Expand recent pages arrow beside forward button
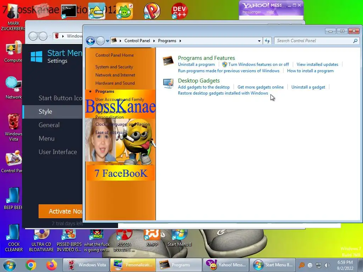This screenshot has height=272, width=363. coord(107,41)
